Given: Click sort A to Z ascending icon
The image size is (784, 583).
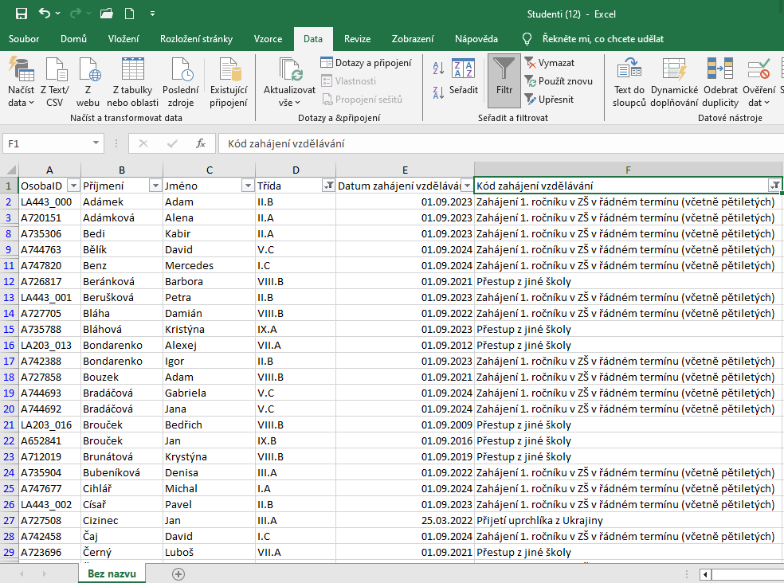Looking at the screenshot, I should coord(438,69).
